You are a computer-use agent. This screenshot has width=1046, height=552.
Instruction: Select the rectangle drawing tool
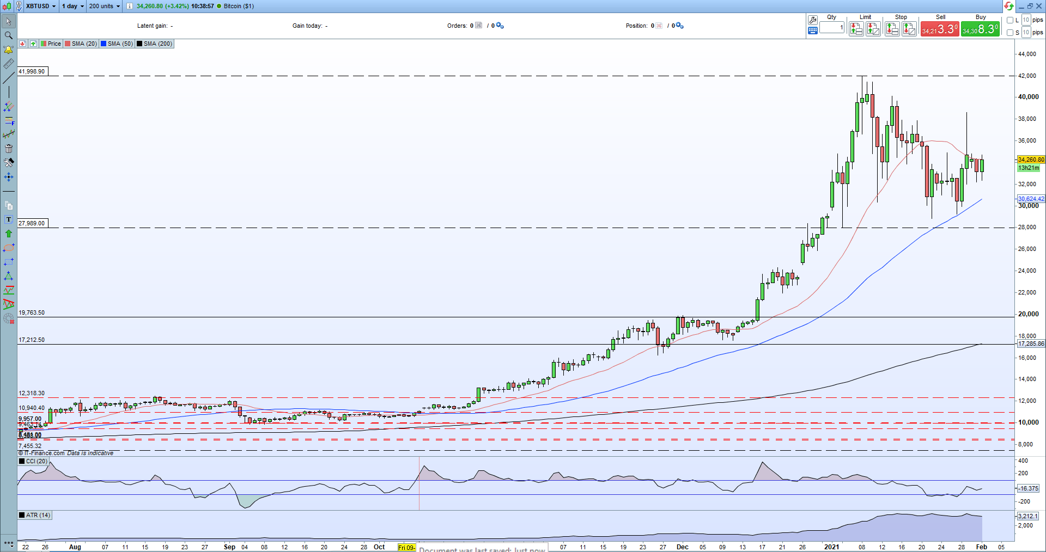click(9, 262)
